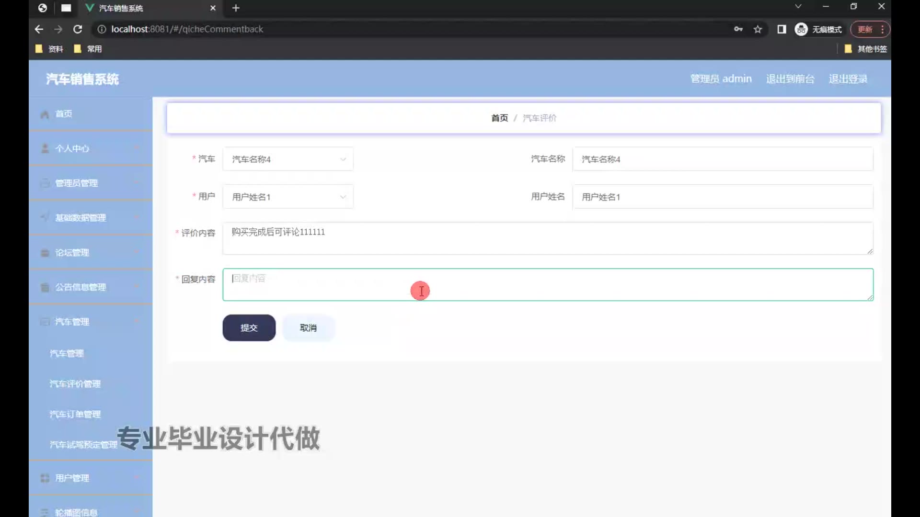Click the reload page icon

78,29
